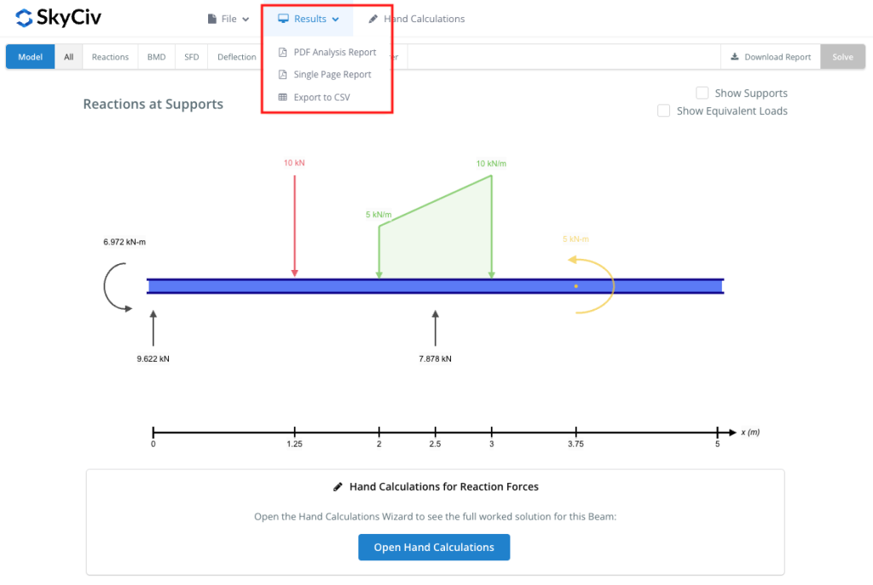Screen dimensions: 873x585
Task: Choose Export to CSV menu entry
Action: click(x=321, y=97)
